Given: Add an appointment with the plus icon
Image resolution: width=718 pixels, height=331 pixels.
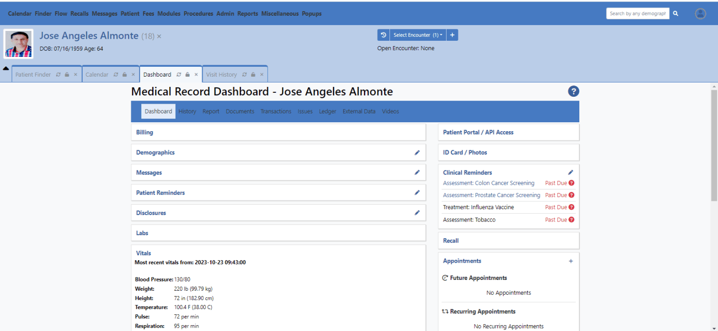Looking at the screenshot, I should coord(570,261).
